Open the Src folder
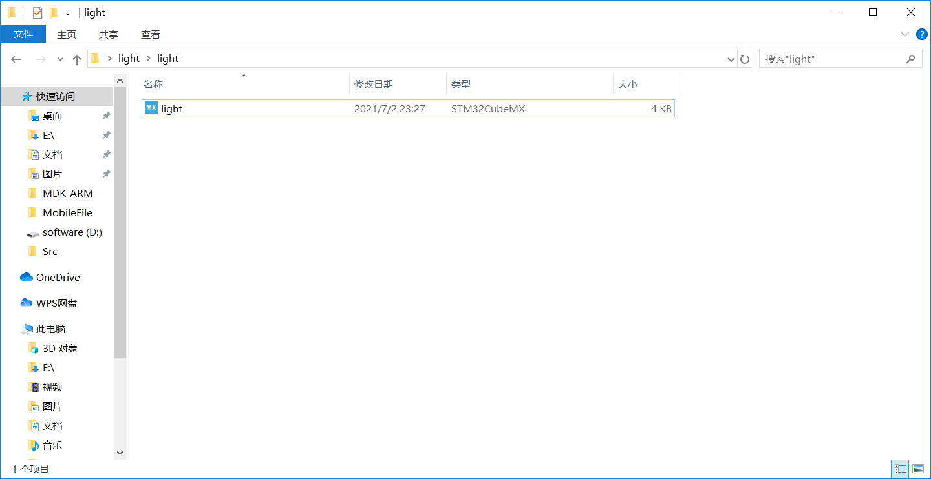The image size is (931, 479). pos(50,252)
